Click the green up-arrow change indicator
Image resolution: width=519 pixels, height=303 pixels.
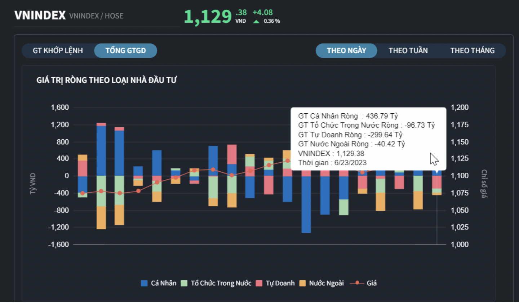(x=256, y=21)
